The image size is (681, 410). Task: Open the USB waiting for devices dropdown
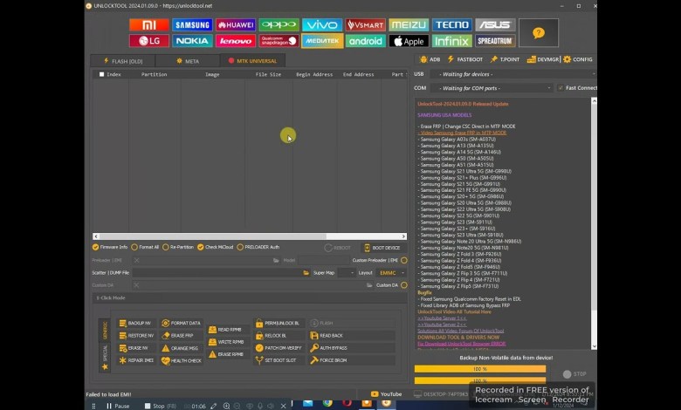point(513,74)
